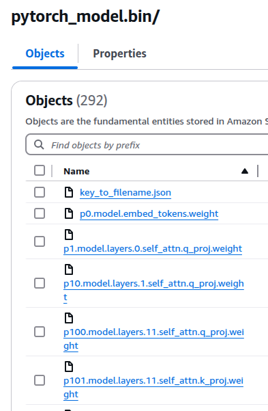Switch to the Properties tab
Screen dimensions: 268x411
click(120, 53)
